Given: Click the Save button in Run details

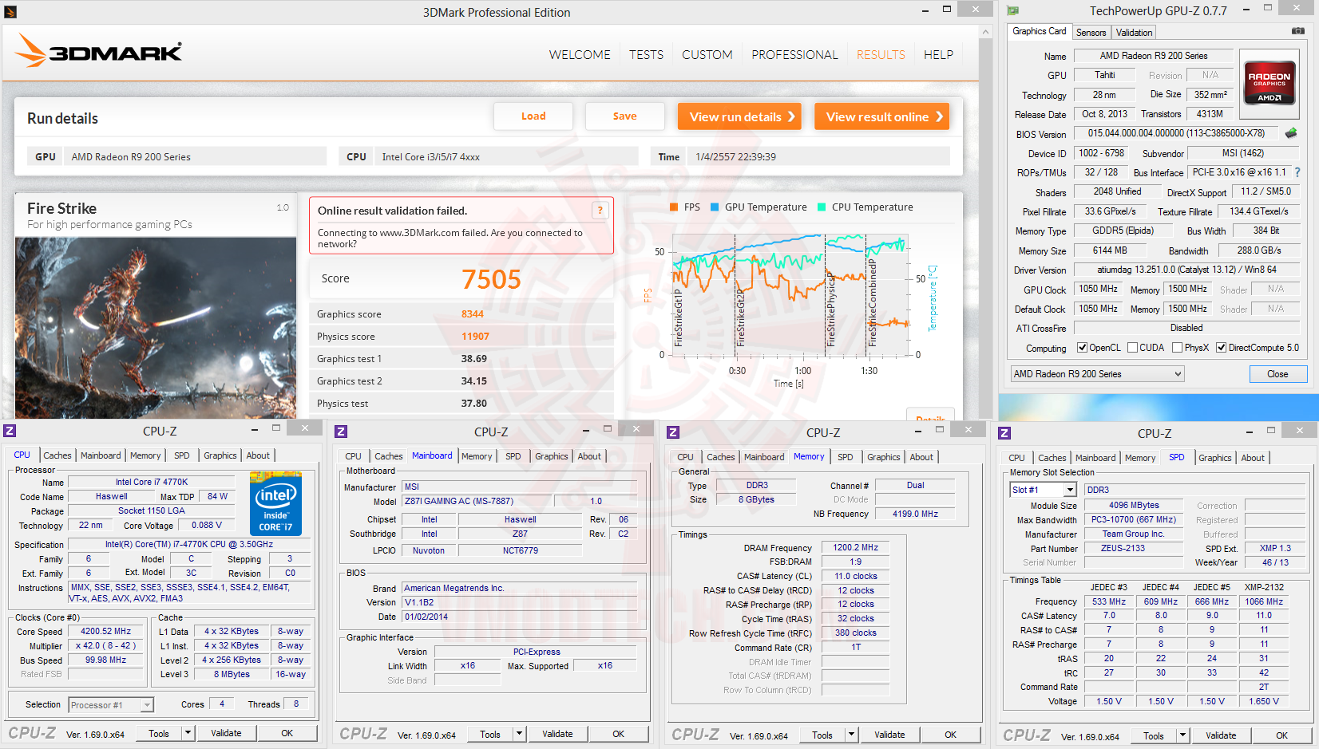Looking at the screenshot, I should pyautogui.click(x=624, y=116).
